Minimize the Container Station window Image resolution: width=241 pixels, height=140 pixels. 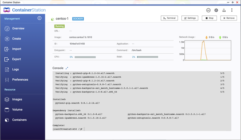tap(228, 2)
